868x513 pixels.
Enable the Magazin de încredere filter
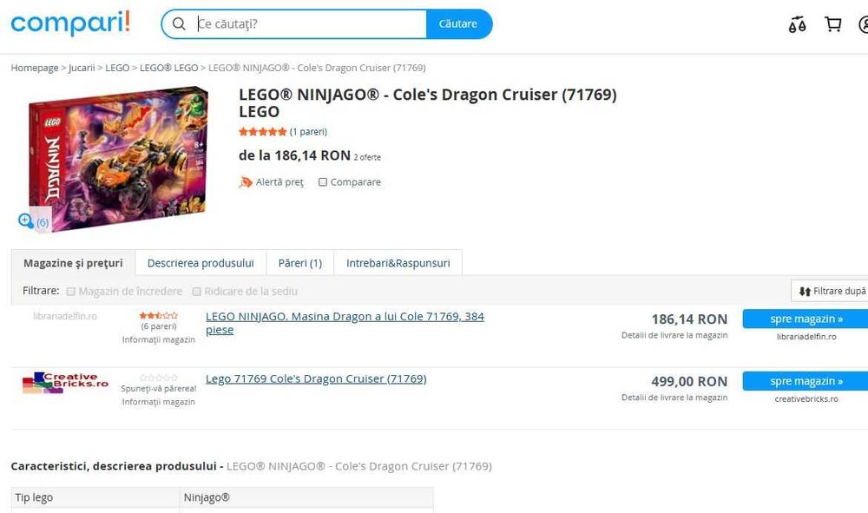(x=71, y=292)
